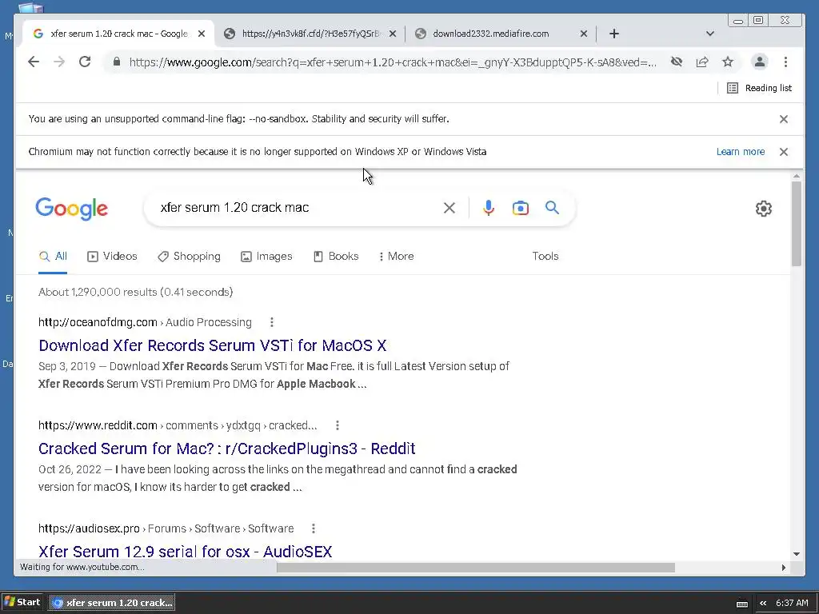Image resolution: width=819 pixels, height=614 pixels.
Task: Expand hidden system tray icons
Action: pyautogui.click(x=762, y=603)
